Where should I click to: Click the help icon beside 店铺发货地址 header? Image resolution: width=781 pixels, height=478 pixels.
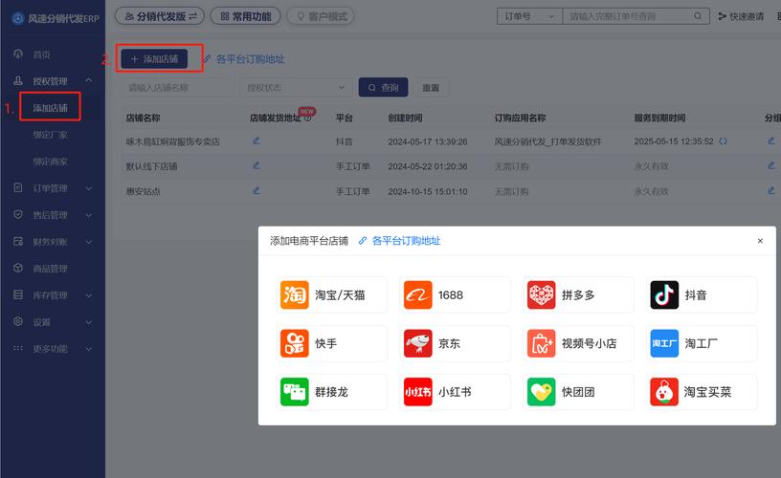point(308,118)
